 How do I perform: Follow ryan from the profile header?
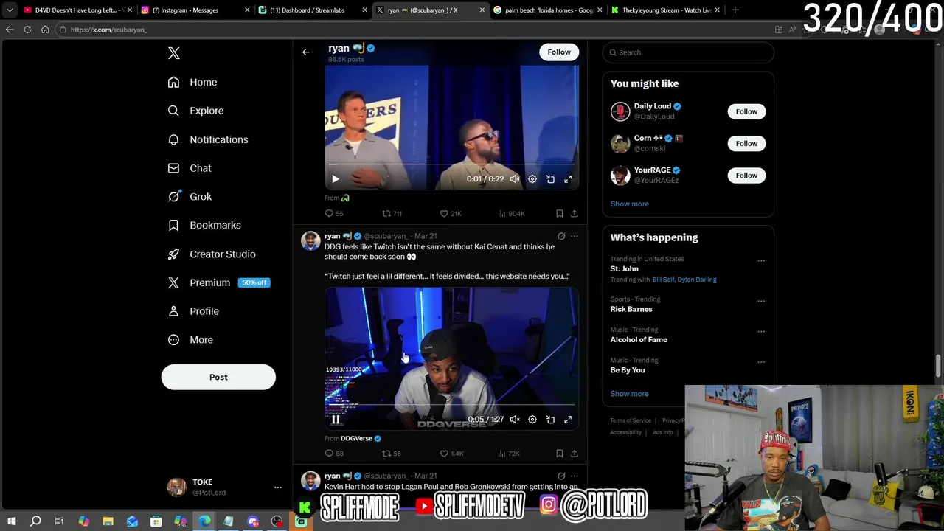(559, 52)
